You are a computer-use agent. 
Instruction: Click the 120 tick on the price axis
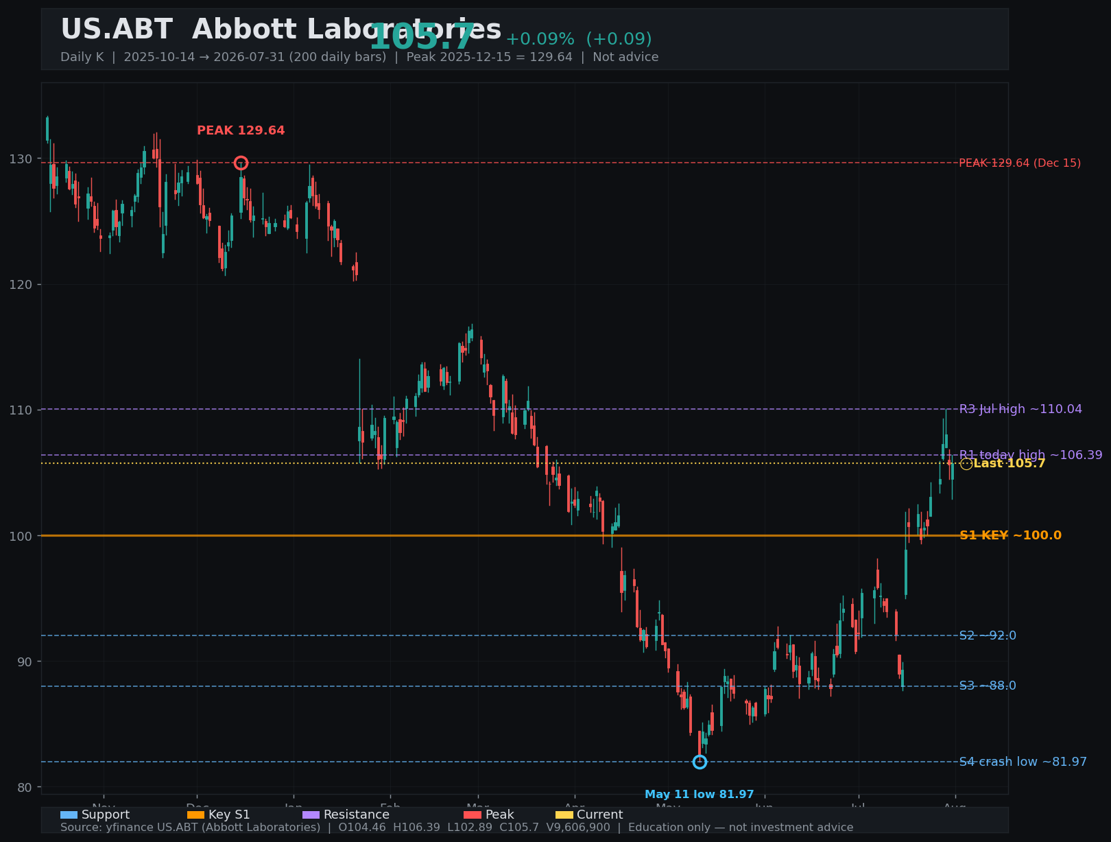click(21, 285)
